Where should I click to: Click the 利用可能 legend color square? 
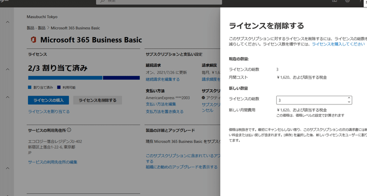point(59,87)
